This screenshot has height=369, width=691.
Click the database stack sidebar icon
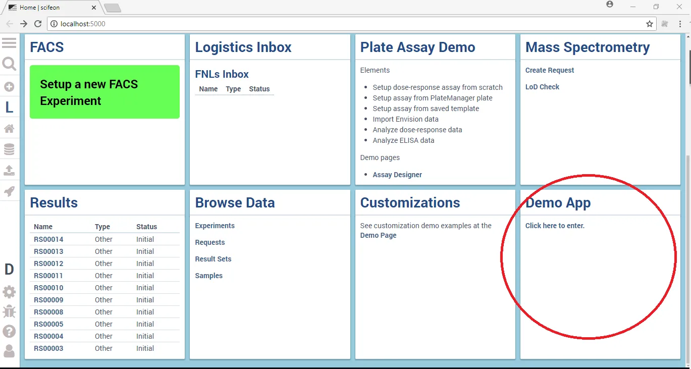click(9, 149)
